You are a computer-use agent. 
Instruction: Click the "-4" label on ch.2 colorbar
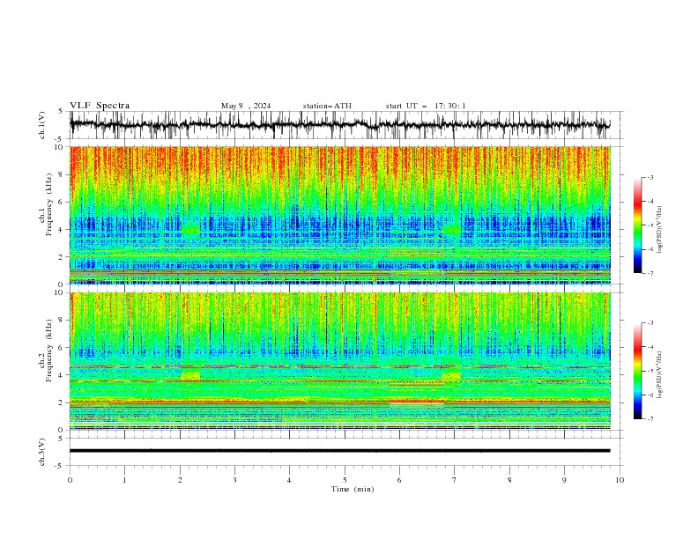pyautogui.click(x=650, y=347)
